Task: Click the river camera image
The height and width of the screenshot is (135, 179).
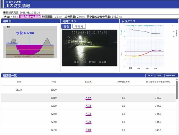Action: pyautogui.click(x=89, y=48)
